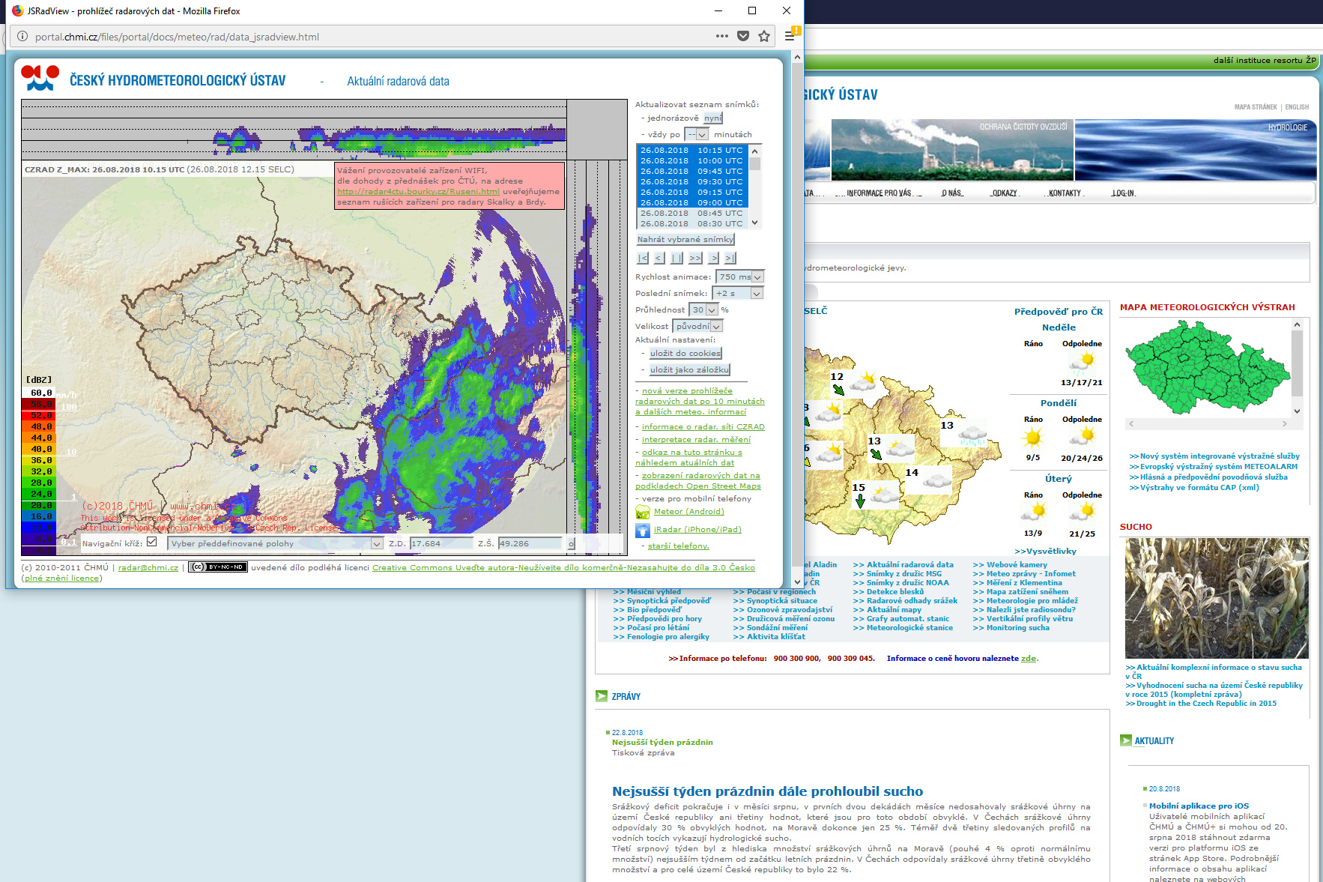Viewport: 1323px width, 882px height.
Task: Open KONTAKTY menu item
Action: point(1065,193)
